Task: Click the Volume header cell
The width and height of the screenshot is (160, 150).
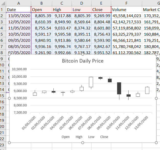Action: [x=127, y=9]
